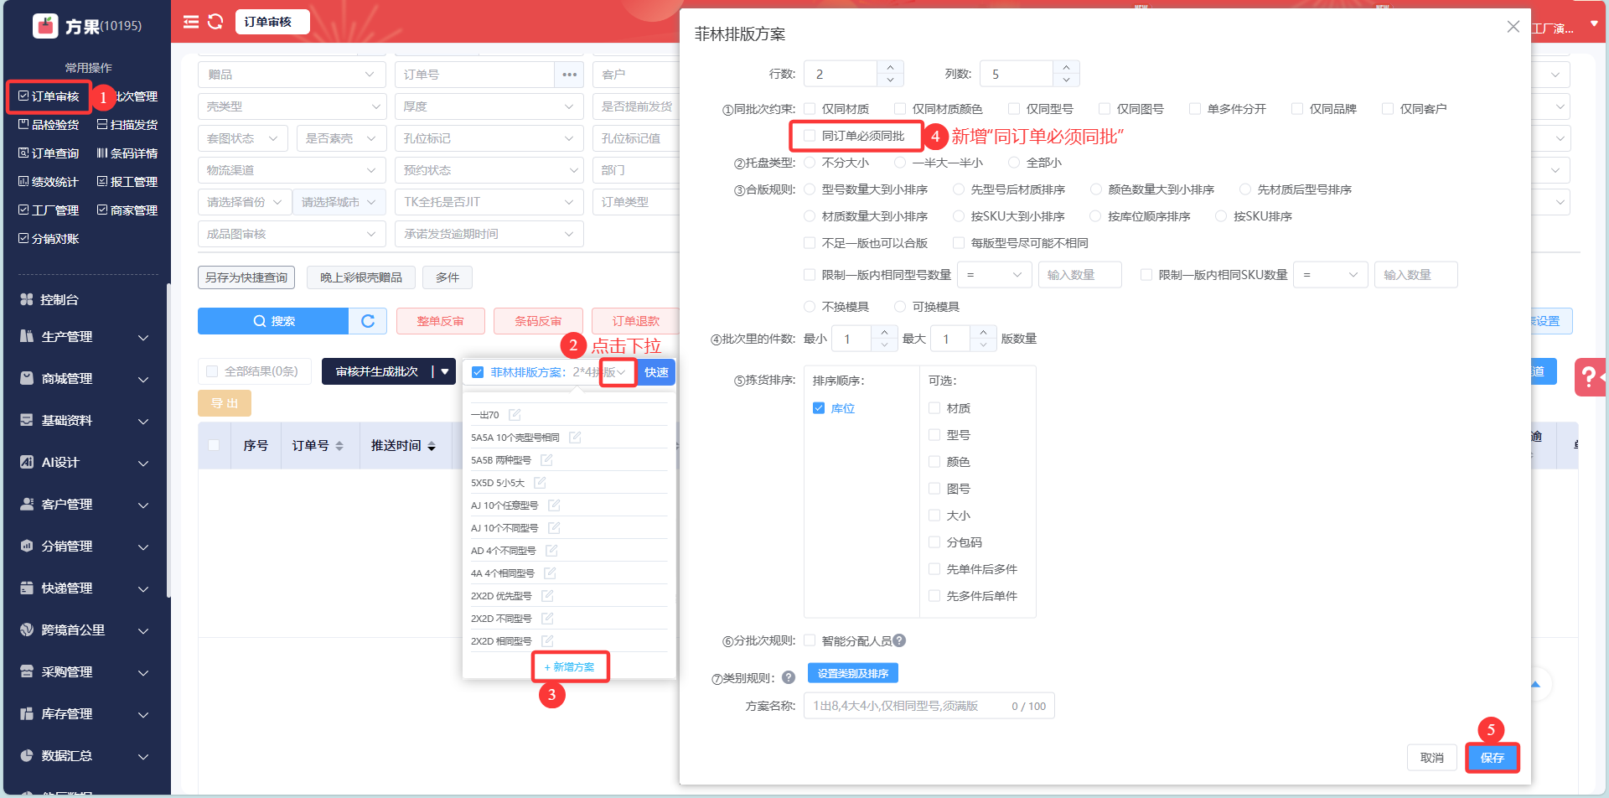Open 工厂管理 shortcut

click(x=49, y=210)
